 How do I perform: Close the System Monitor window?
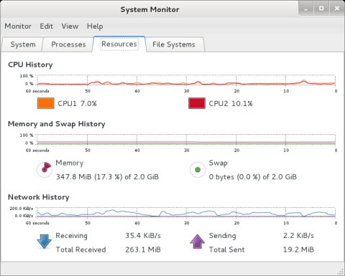pyautogui.click(x=337, y=9)
